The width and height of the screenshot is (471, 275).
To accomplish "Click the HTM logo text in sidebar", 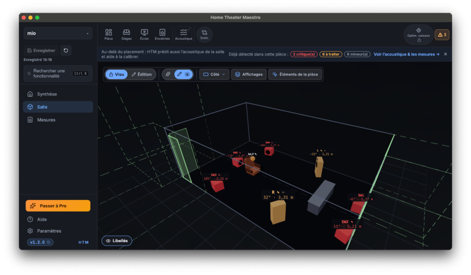I will coord(84,242).
